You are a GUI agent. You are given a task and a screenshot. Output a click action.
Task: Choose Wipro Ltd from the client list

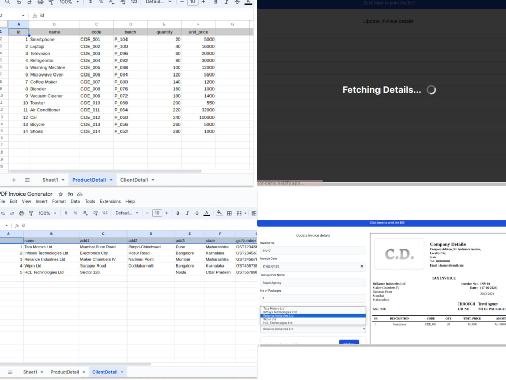pos(313,319)
